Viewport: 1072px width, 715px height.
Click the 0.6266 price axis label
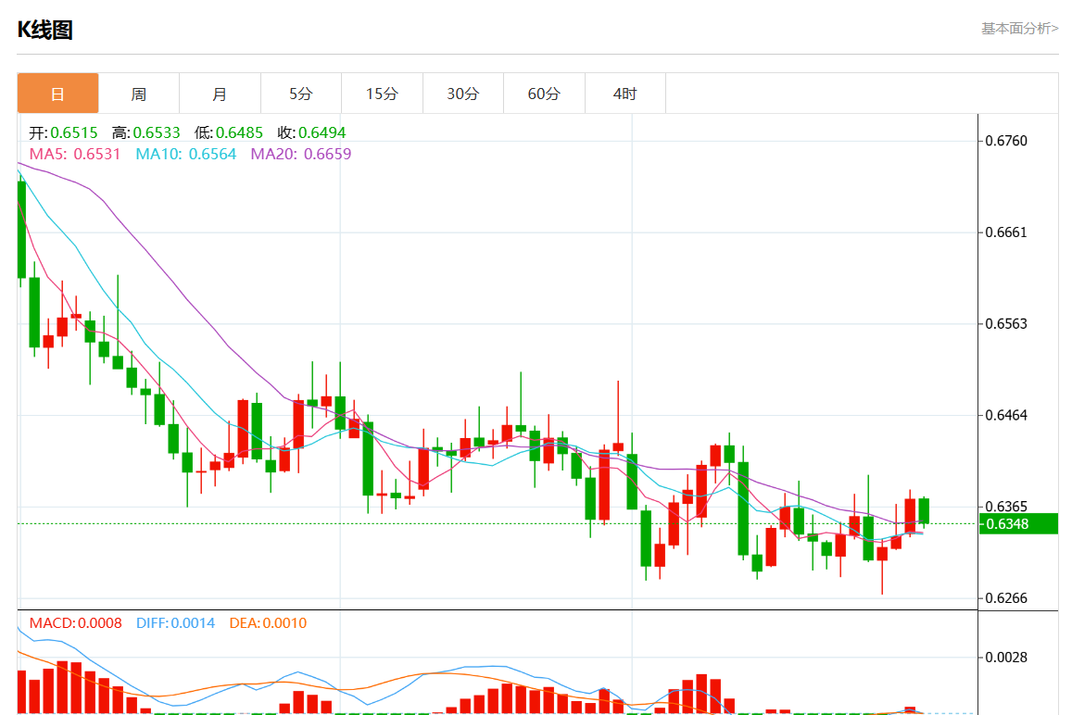point(1005,598)
